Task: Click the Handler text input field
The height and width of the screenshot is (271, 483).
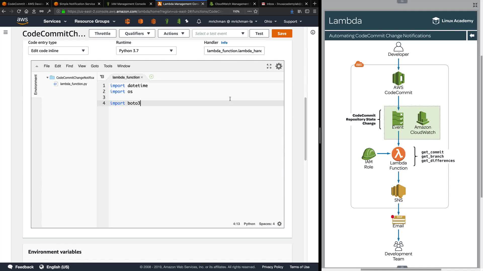Action: [x=234, y=51]
